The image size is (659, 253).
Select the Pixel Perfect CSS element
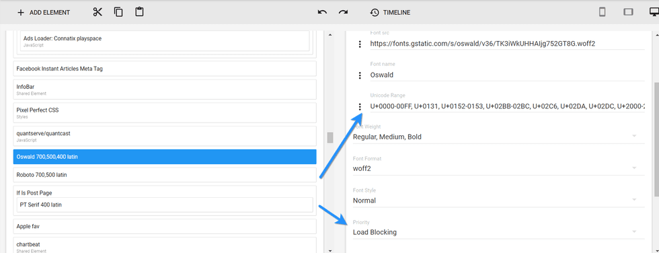click(x=165, y=112)
